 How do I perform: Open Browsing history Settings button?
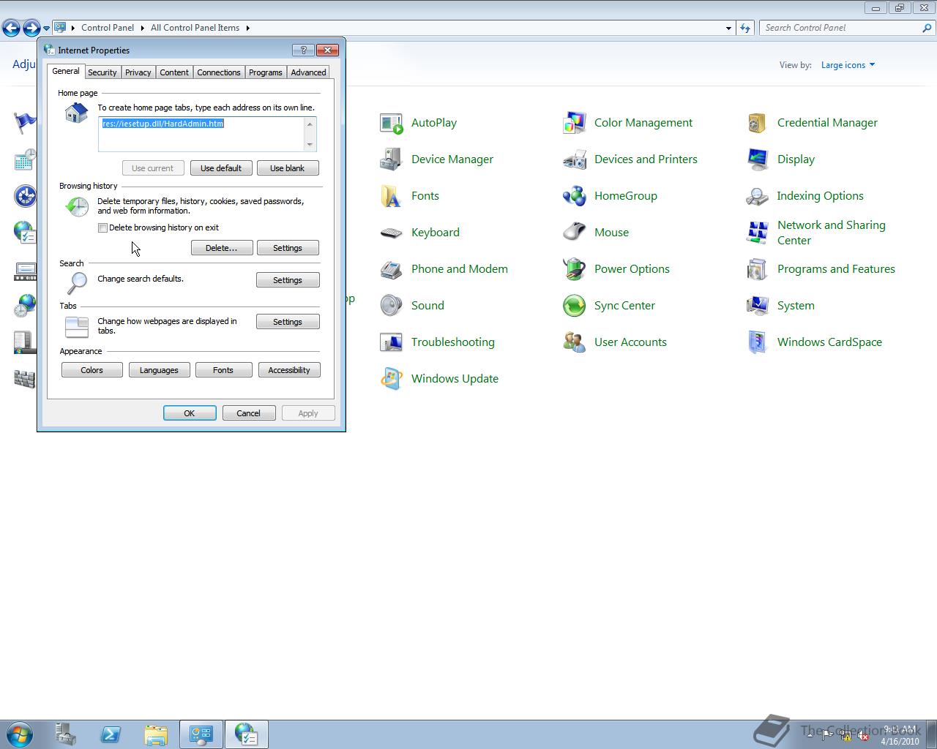tap(288, 248)
